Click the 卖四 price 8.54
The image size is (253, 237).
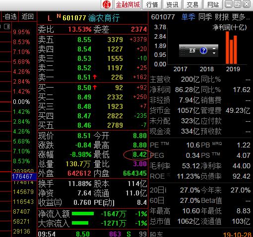[x=84, y=49]
